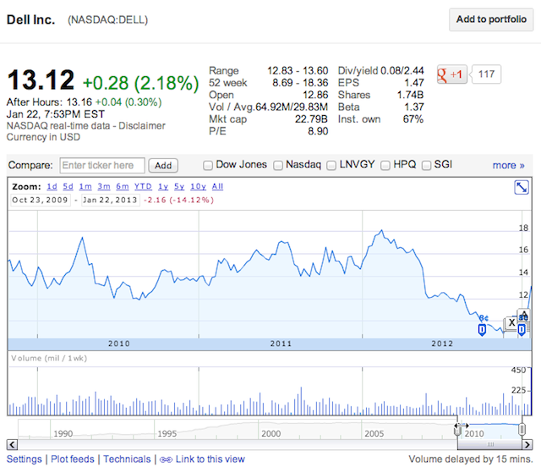541x473 pixels.
Task: Click the 2000 region in overview timeline
Action: click(270, 433)
